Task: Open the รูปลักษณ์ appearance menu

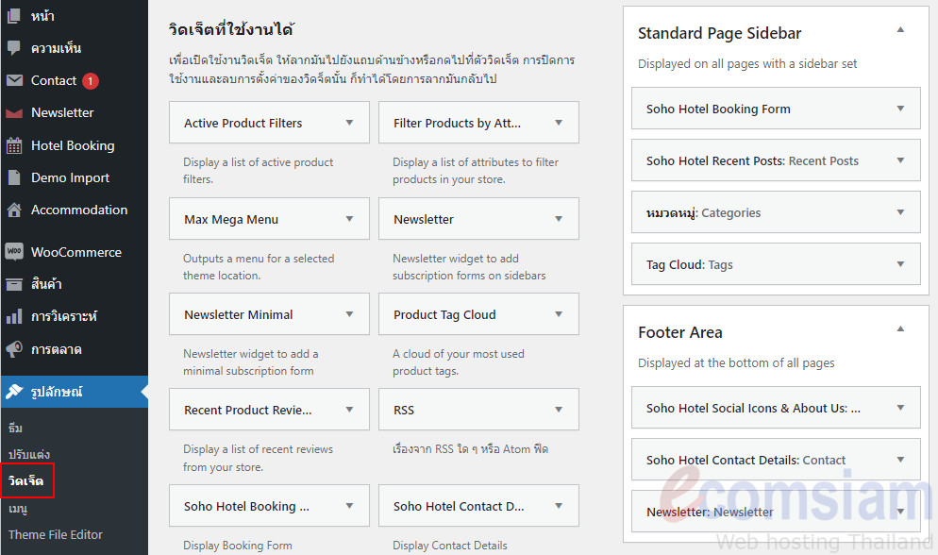Action: [75, 392]
